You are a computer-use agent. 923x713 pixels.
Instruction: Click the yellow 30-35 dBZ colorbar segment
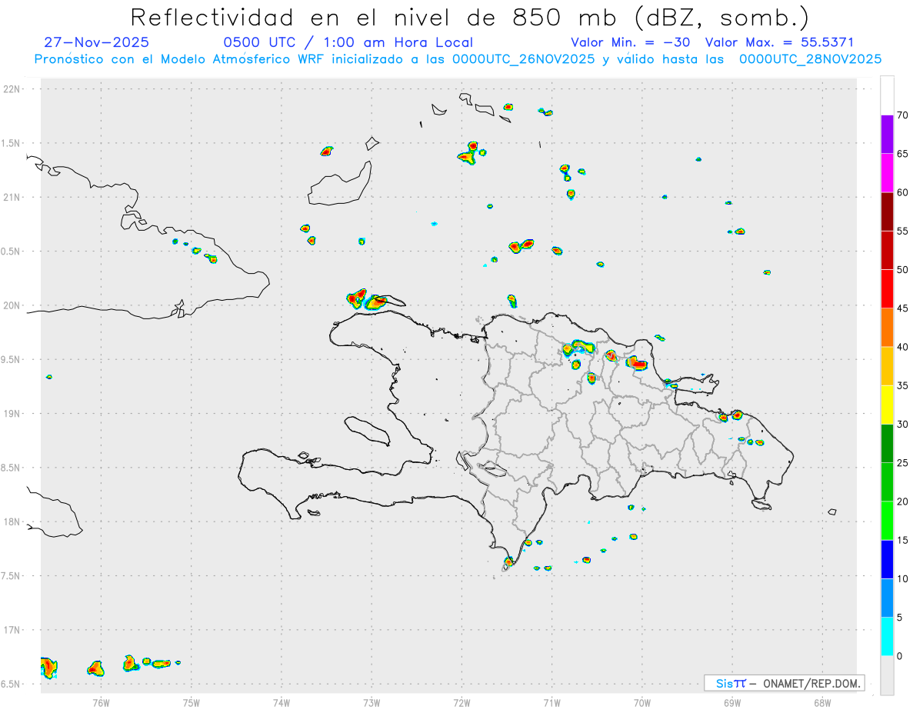tap(887, 405)
